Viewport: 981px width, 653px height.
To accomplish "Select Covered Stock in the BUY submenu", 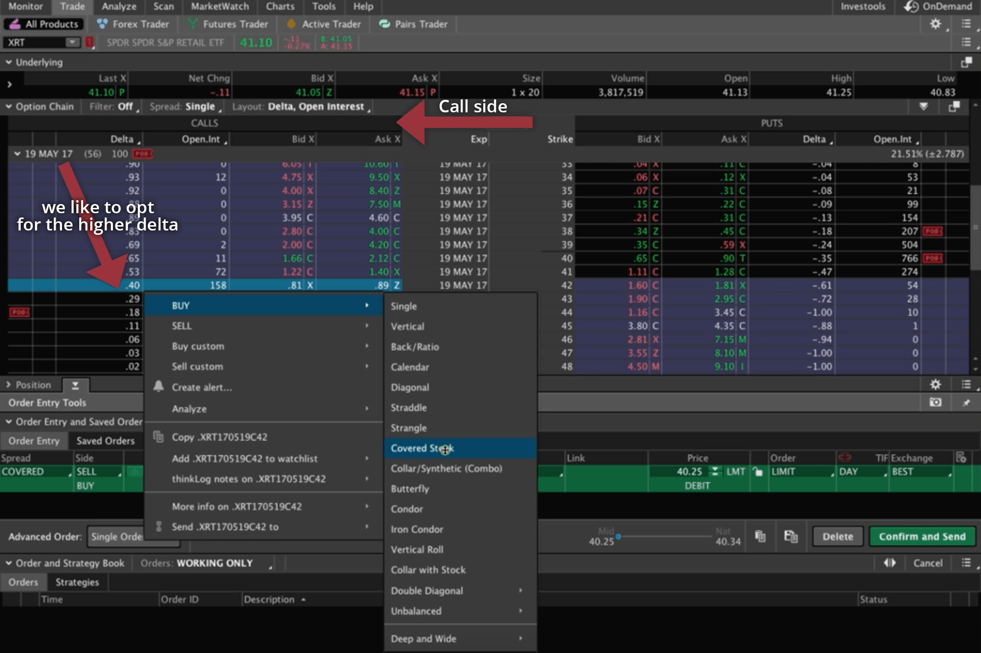I will click(x=460, y=448).
